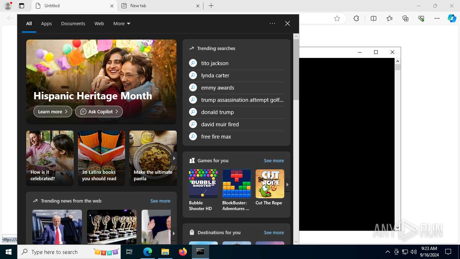This screenshot has height=259, width=460.
Task: Search trending term emmy awards
Action: point(236,87)
